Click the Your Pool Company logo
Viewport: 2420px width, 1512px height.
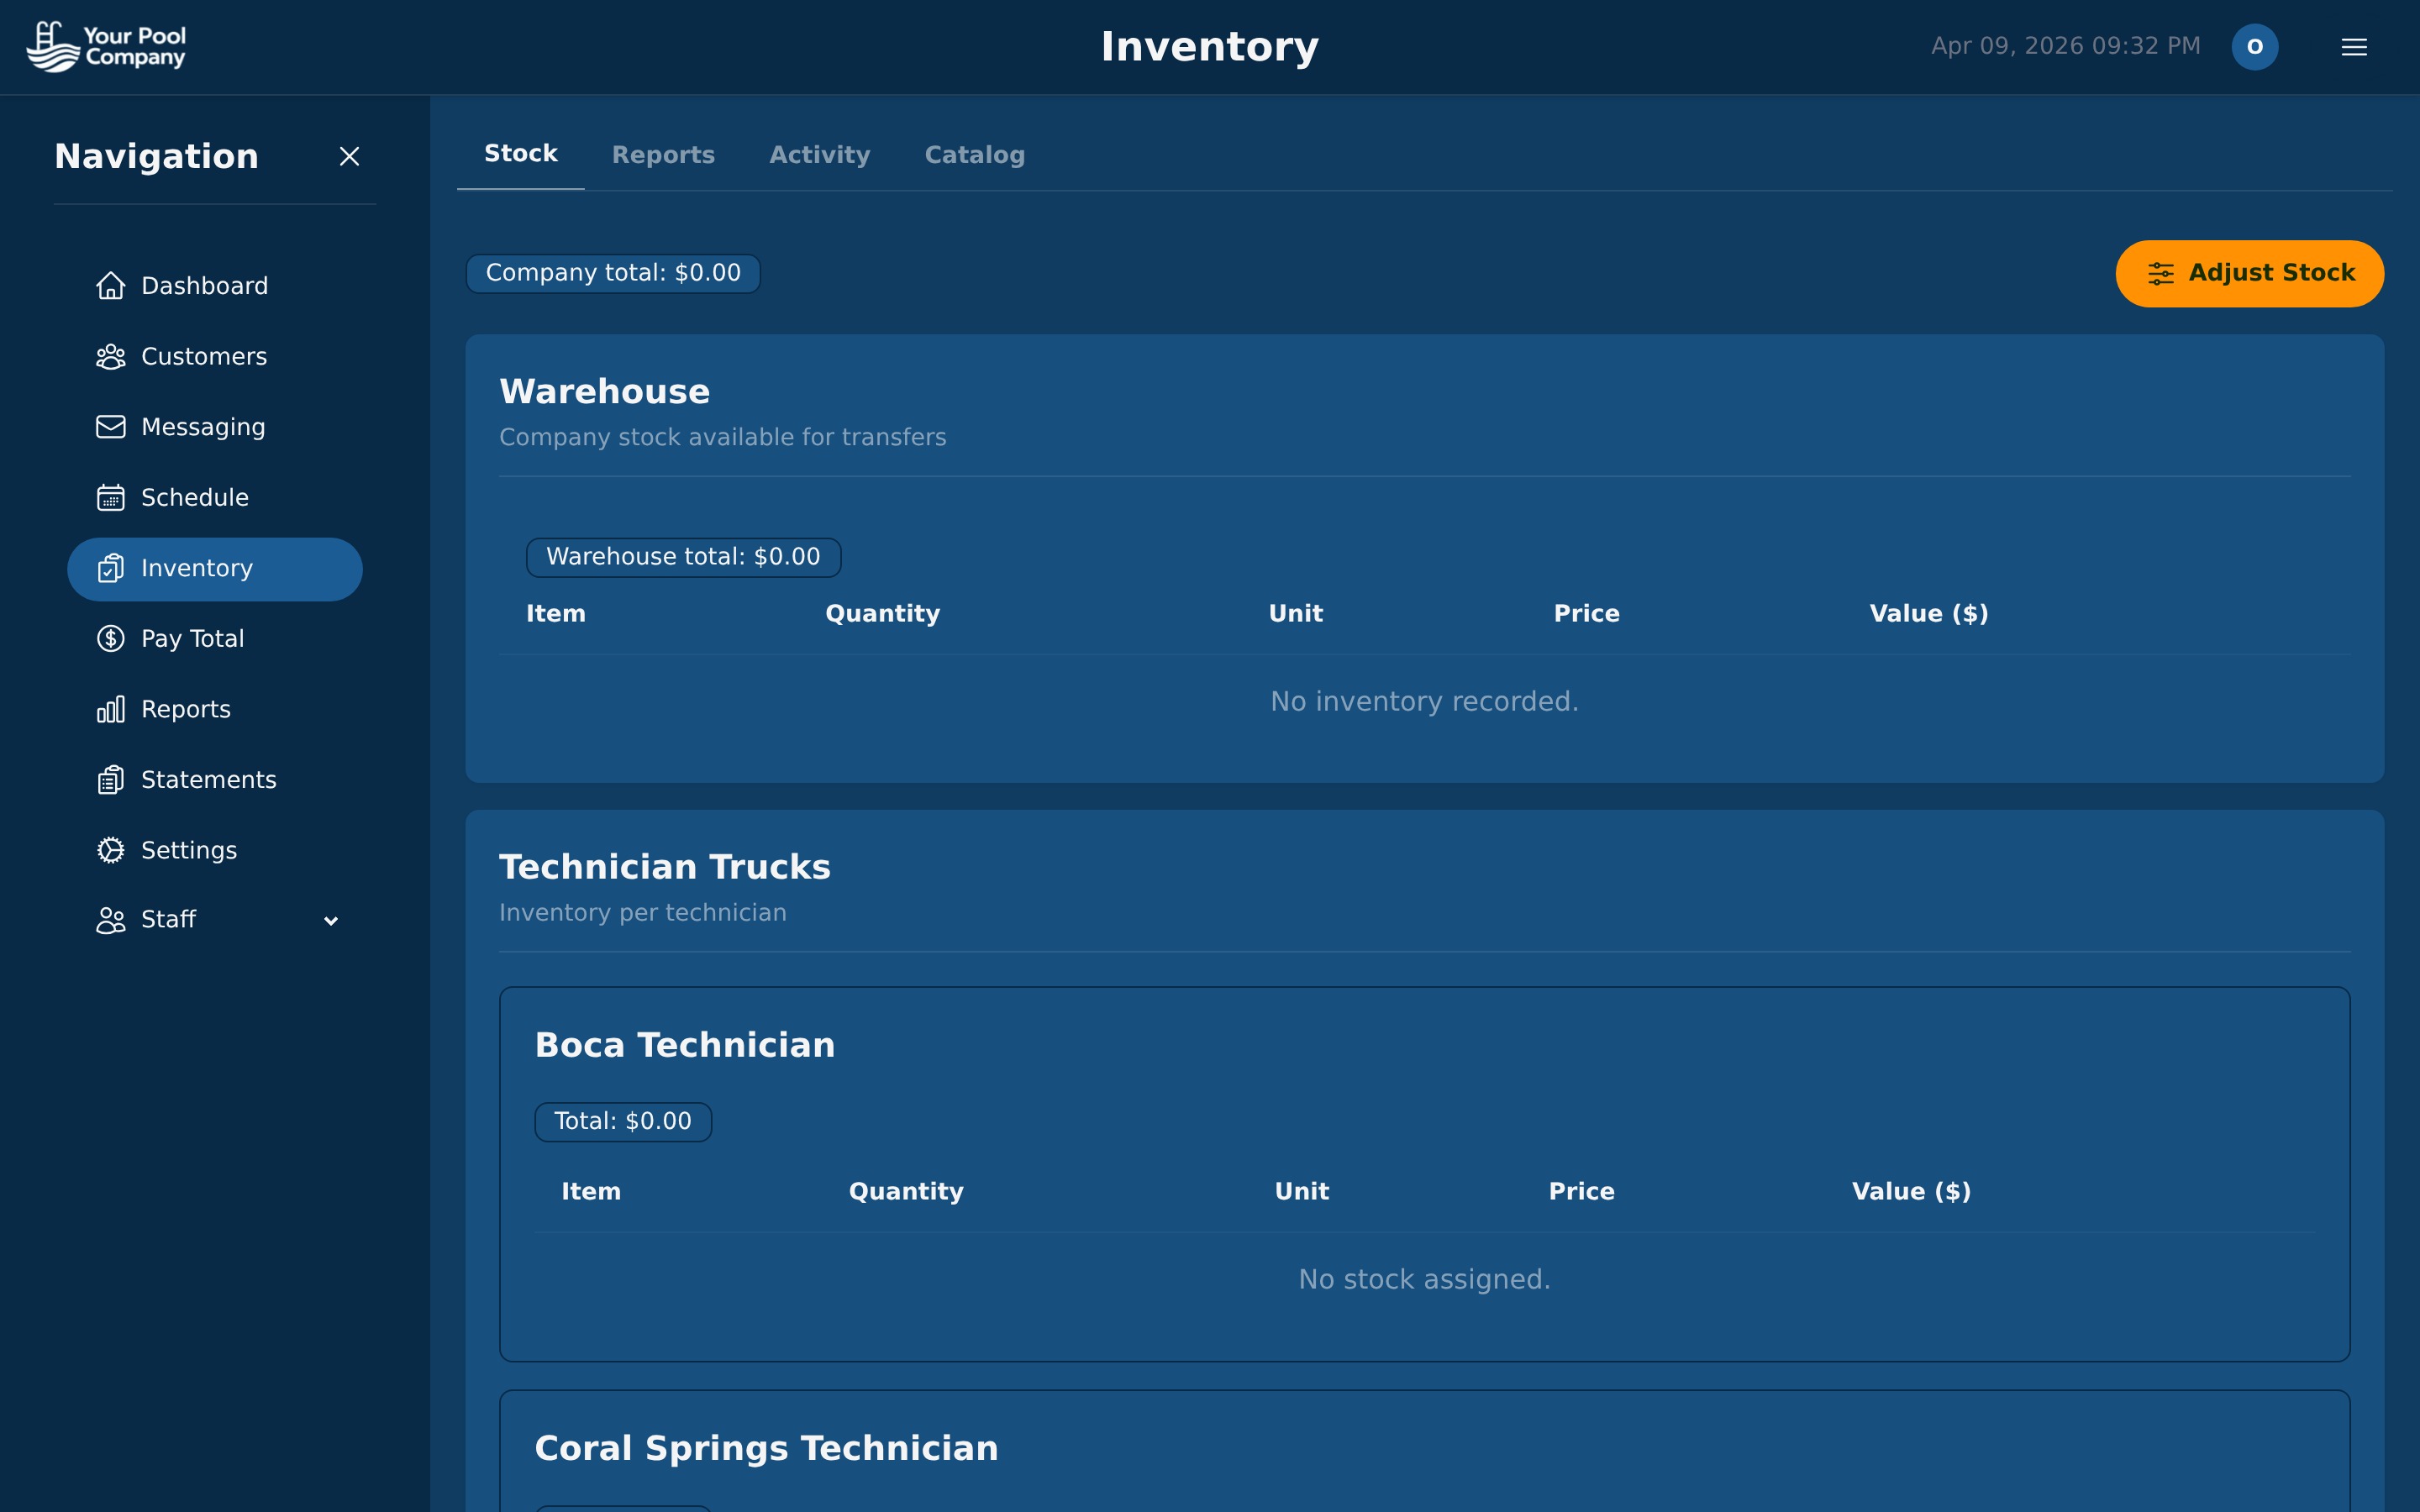pos(106,46)
